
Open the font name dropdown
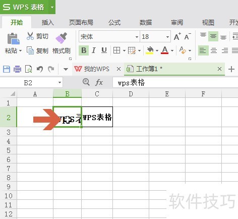(x=137, y=37)
